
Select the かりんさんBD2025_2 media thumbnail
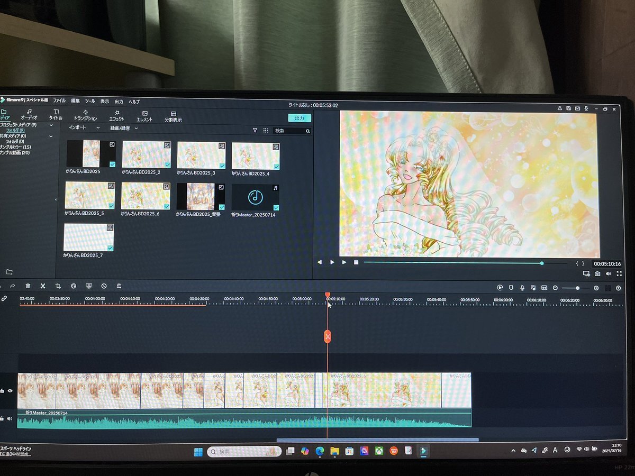tap(147, 154)
